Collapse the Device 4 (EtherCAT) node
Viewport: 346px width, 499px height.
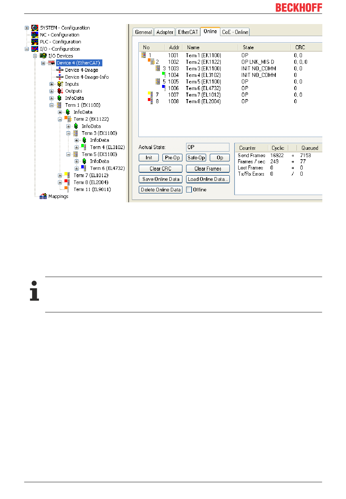(x=43, y=63)
